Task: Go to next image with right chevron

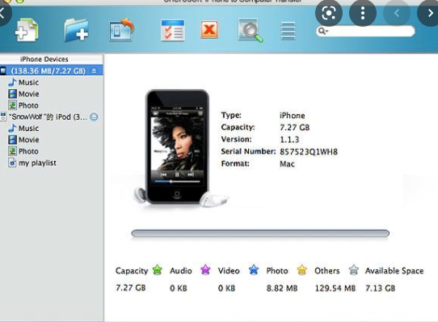Action: 430,13
